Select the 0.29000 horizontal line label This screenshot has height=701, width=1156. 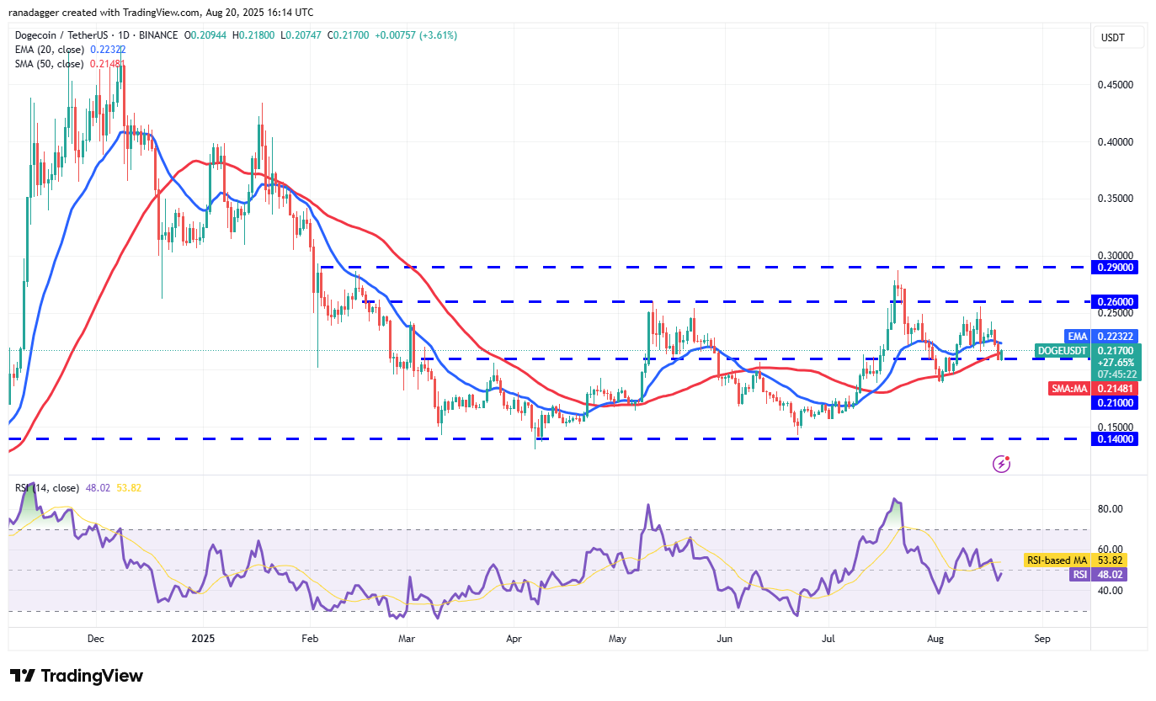tap(1116, 267)
